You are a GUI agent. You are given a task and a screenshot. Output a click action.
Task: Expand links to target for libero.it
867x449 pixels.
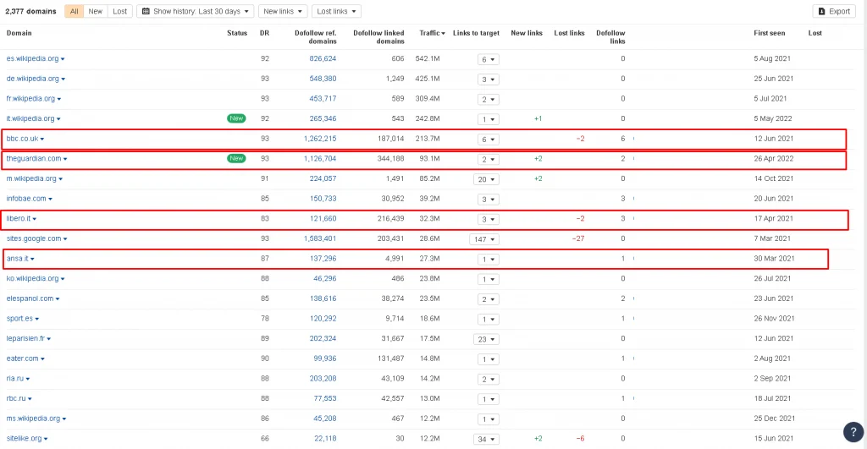488,219
